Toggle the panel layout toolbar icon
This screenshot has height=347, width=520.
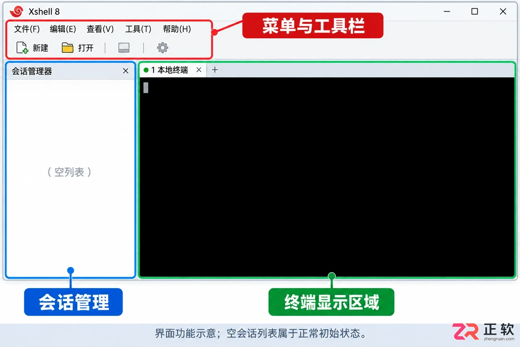[124, 48]
